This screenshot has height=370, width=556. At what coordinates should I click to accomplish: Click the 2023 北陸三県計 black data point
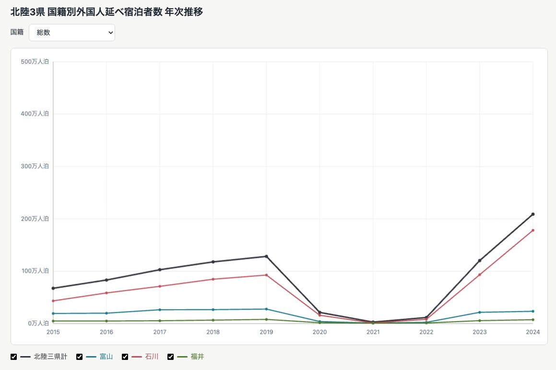click(x=480, y=261)
